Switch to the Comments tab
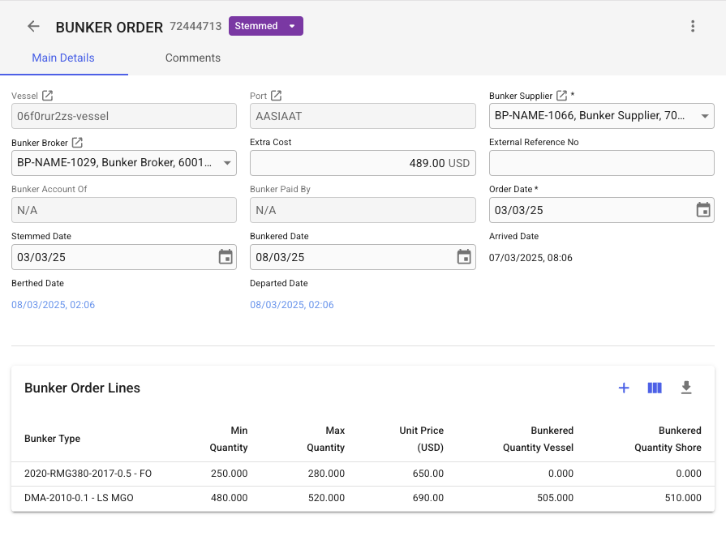This screenshot has height=549, width=726. pyautogui.click(x=192, y=58)
